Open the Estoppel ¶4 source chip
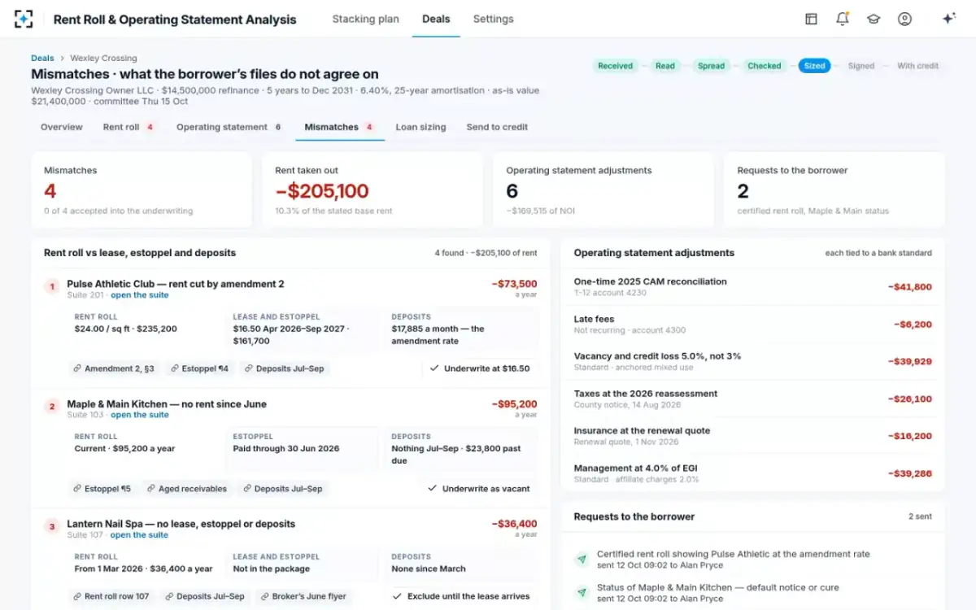This screenshot has height=610, width=976. [x=199, y=368]
